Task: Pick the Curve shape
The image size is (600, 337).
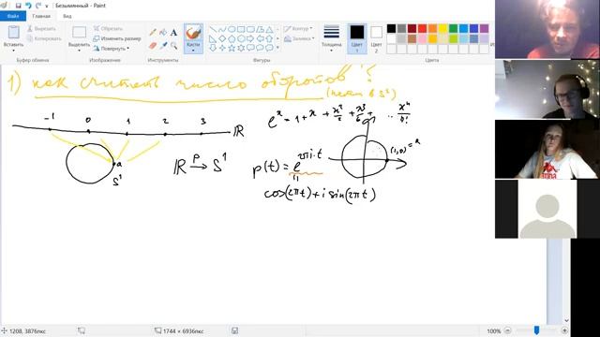Action: (x=222, y=29)
